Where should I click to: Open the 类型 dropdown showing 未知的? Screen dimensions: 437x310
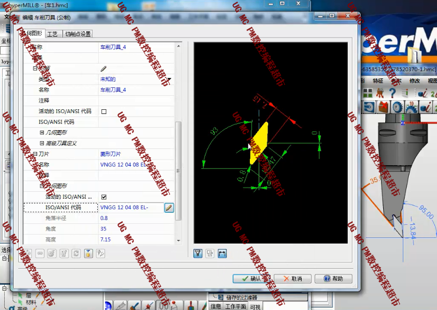169,79
